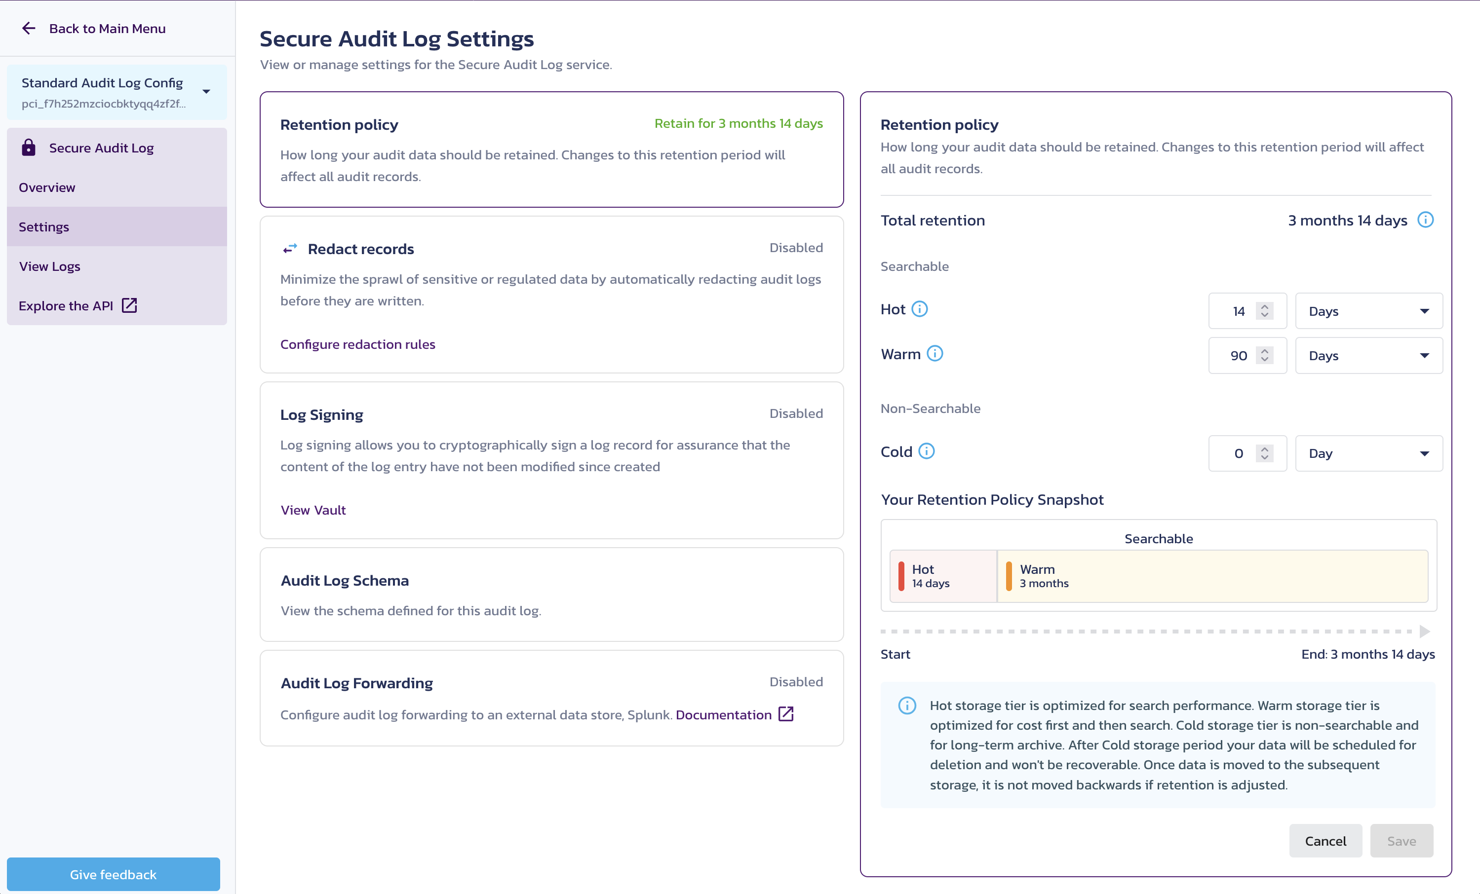Select the Settings menu item

(43, 226)
